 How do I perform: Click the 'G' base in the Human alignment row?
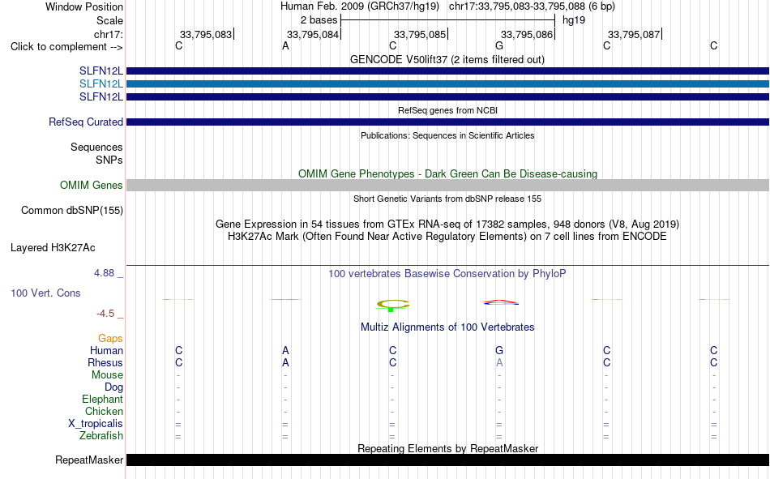coord(499,351)
